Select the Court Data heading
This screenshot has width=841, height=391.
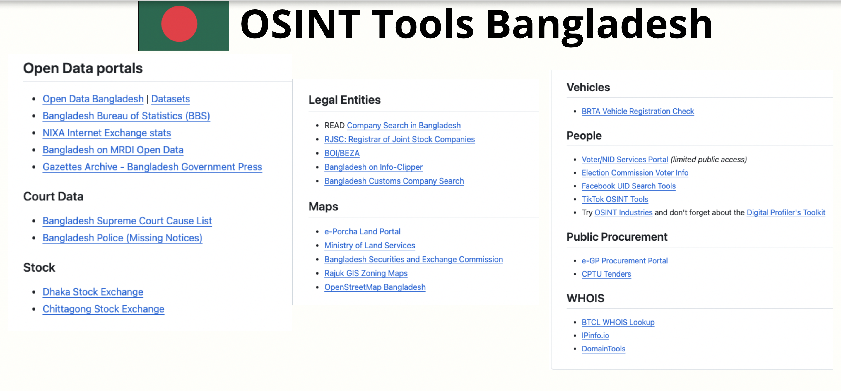pyautogui.click(x=54, y=197)
